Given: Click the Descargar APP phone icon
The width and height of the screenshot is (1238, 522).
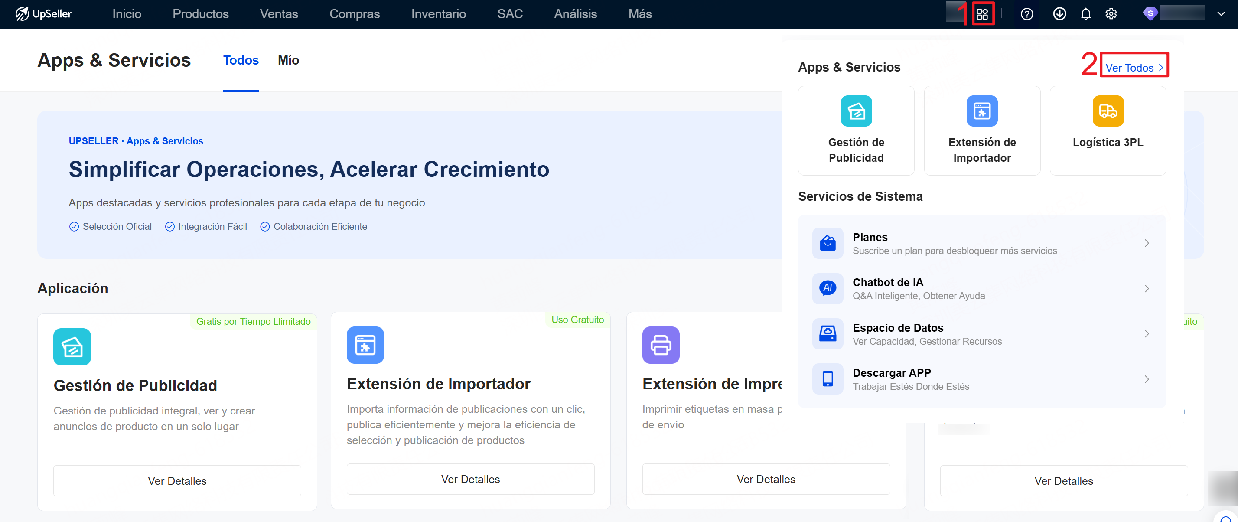Looking at the screenshot, I should (828, 379).
